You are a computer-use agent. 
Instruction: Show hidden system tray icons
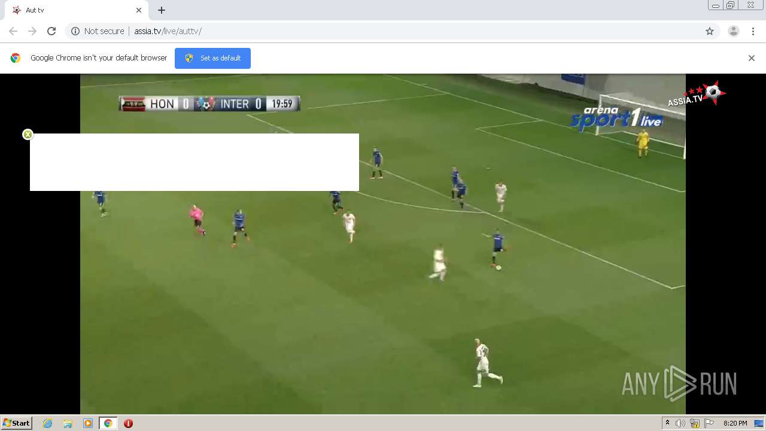coord(667,423)
